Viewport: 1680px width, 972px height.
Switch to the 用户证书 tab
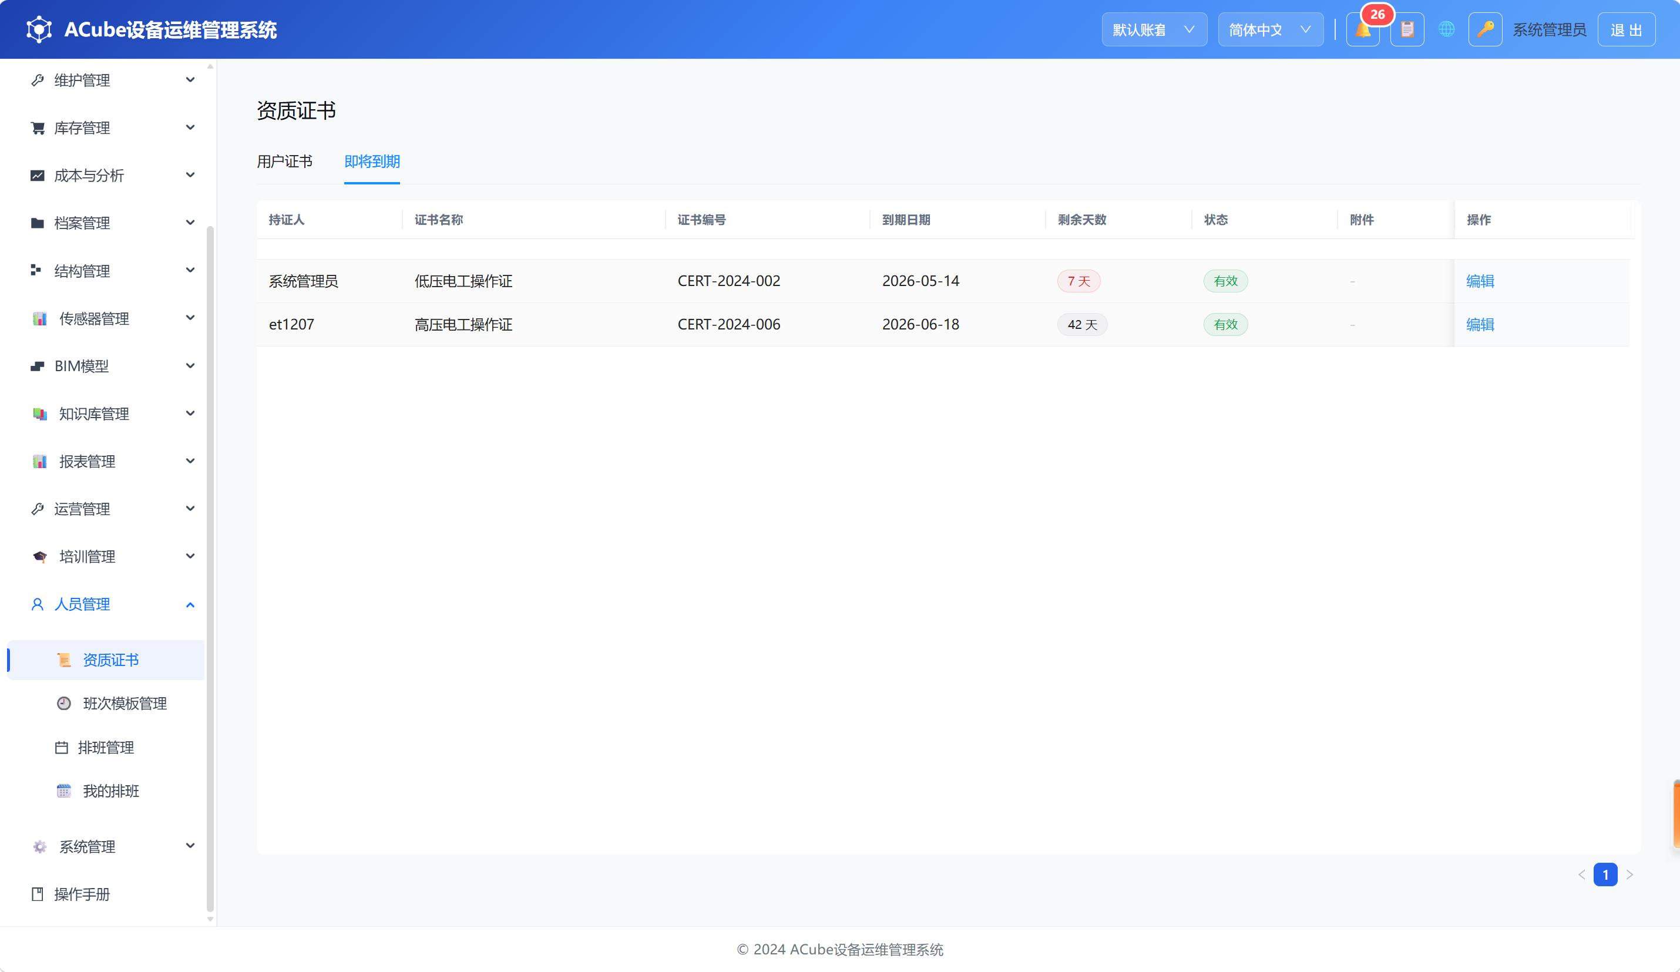click(x=285, y=162)
